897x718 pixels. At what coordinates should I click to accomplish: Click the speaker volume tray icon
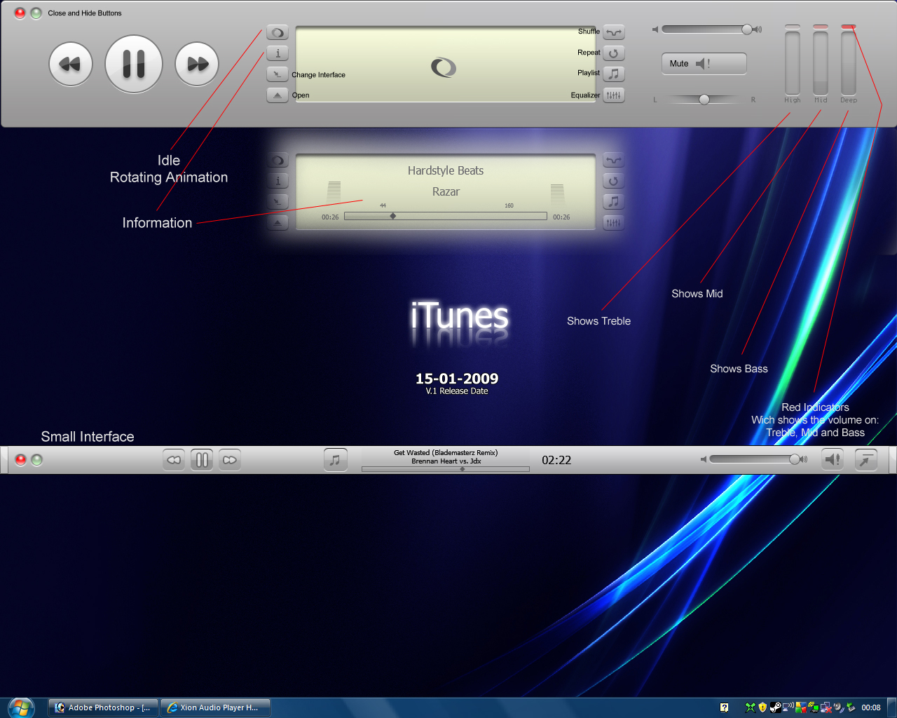[x=838, y=708]
